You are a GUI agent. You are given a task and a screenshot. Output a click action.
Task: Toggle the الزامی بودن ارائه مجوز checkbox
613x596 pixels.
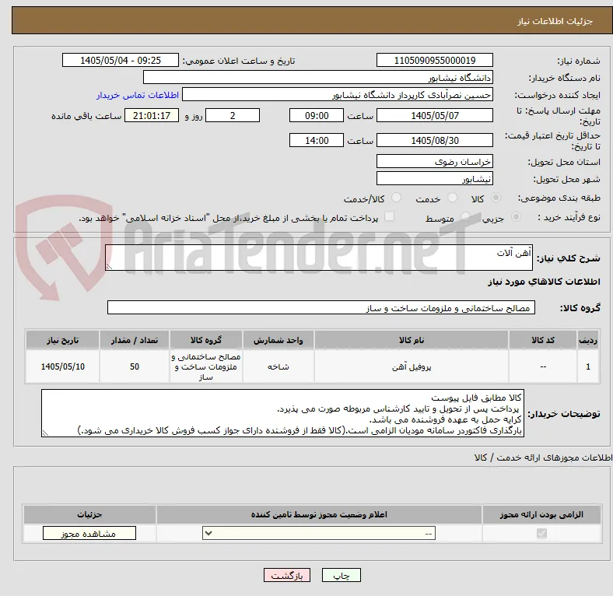541,534
